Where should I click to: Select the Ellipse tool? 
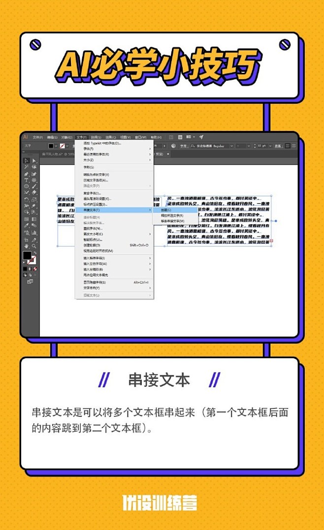(27, 186)
